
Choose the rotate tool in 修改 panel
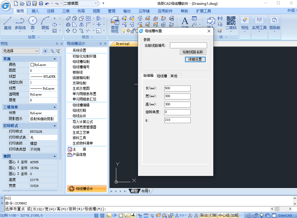point(75,30)
